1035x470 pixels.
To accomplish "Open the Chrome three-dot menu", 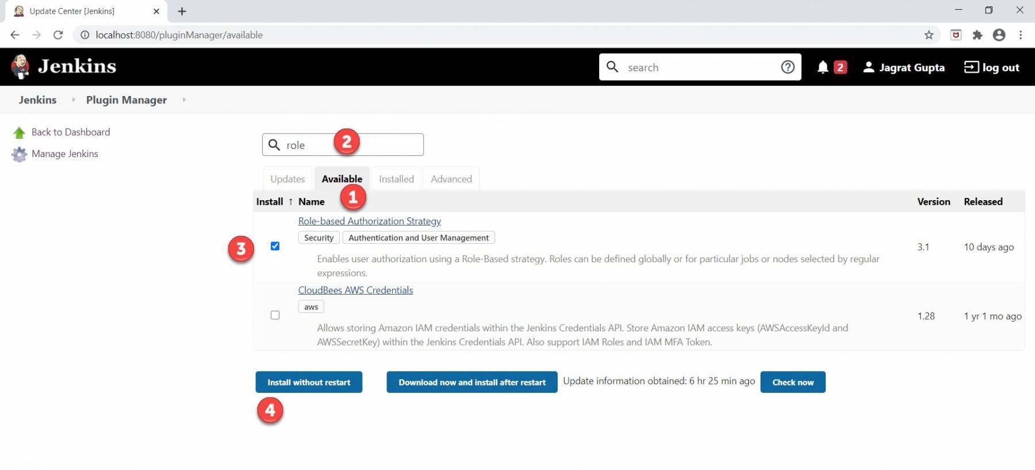I will (1021, 35).
